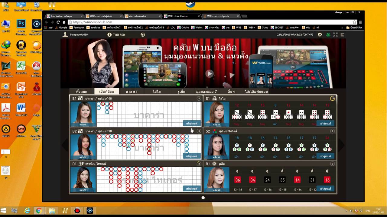Click the red record app in the taskbar

click(77, 211)
